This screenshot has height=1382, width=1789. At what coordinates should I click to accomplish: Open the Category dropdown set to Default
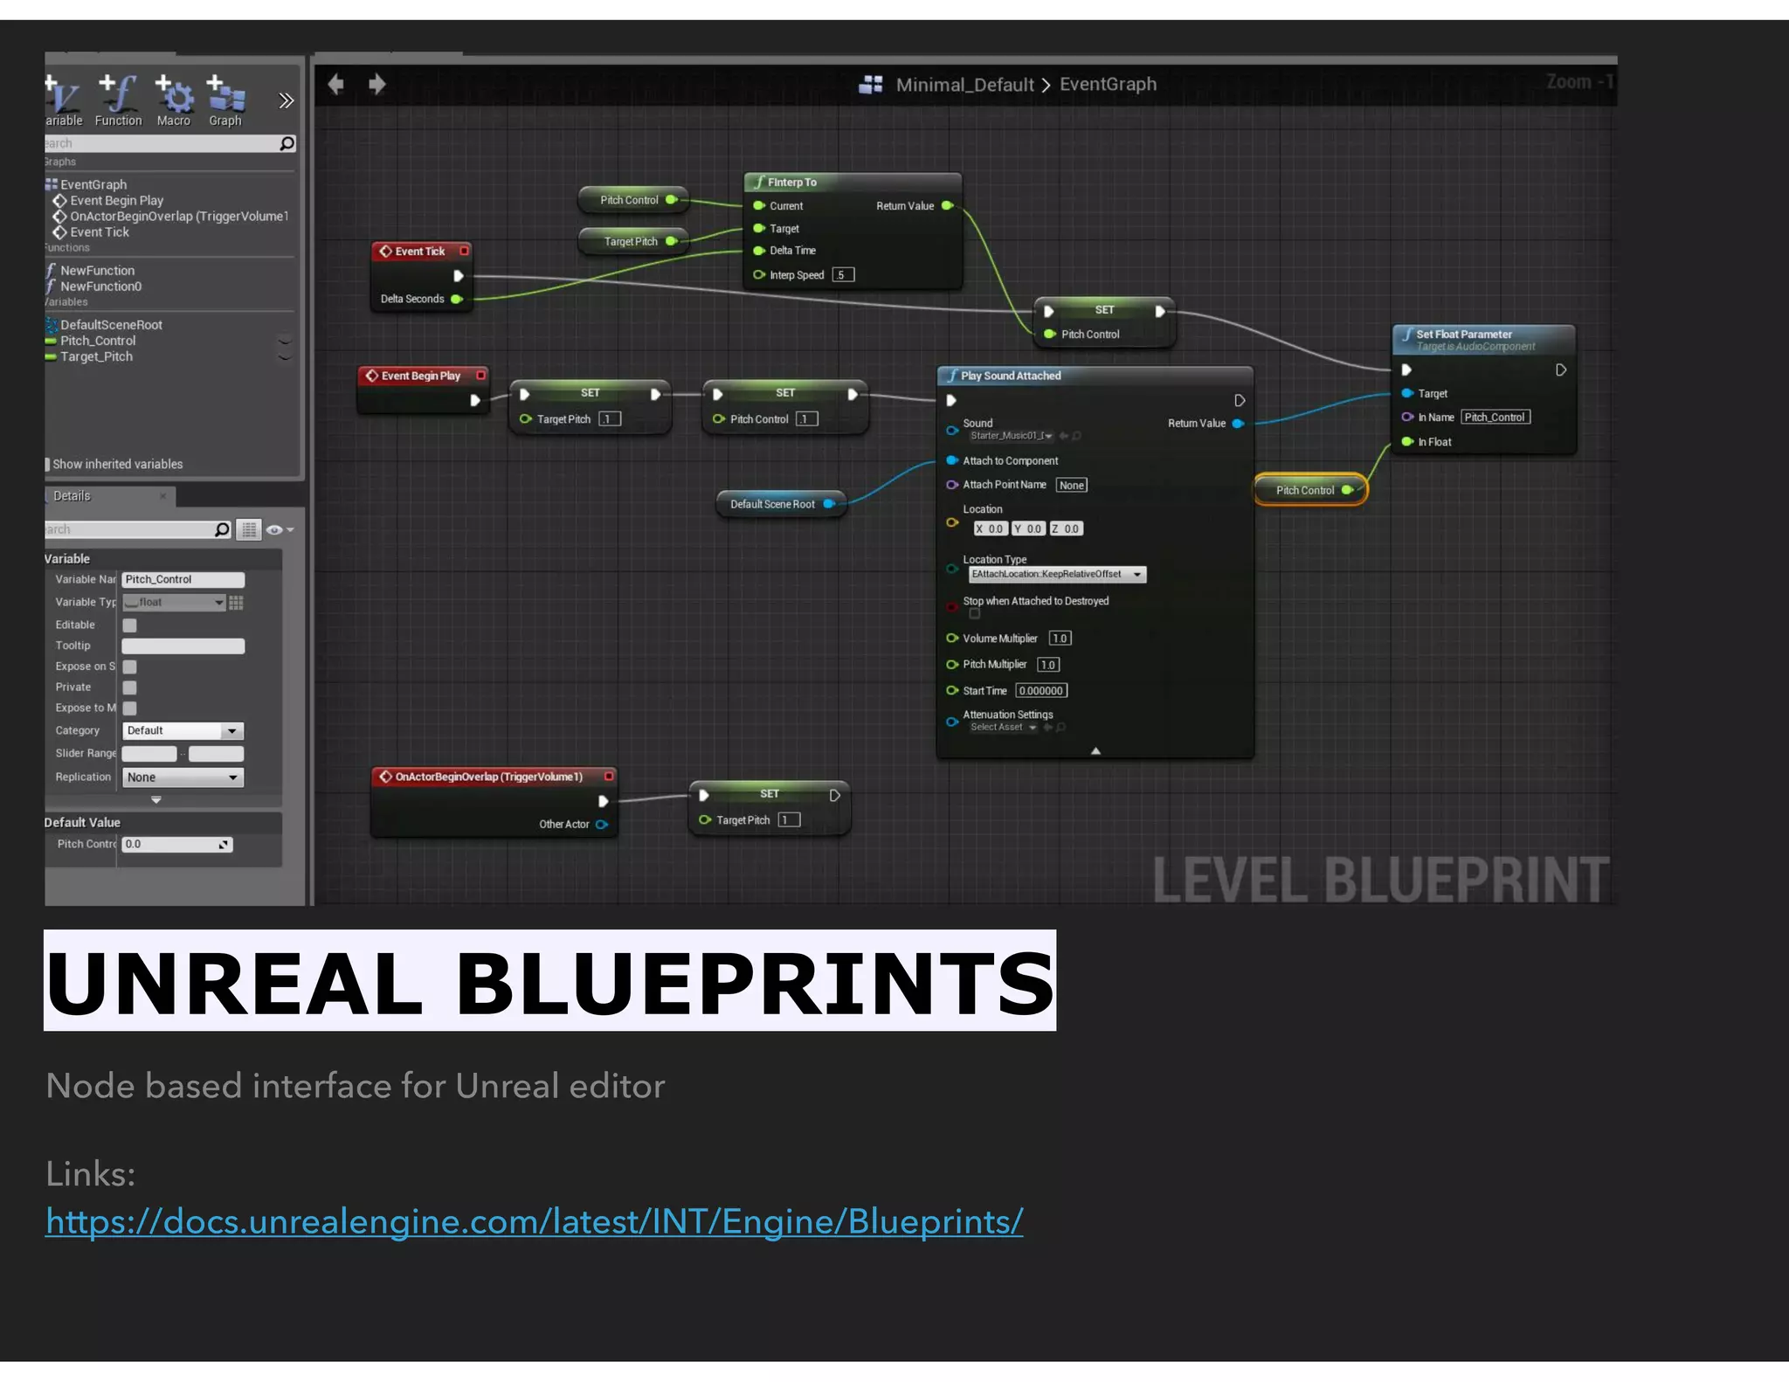point(183,730)
